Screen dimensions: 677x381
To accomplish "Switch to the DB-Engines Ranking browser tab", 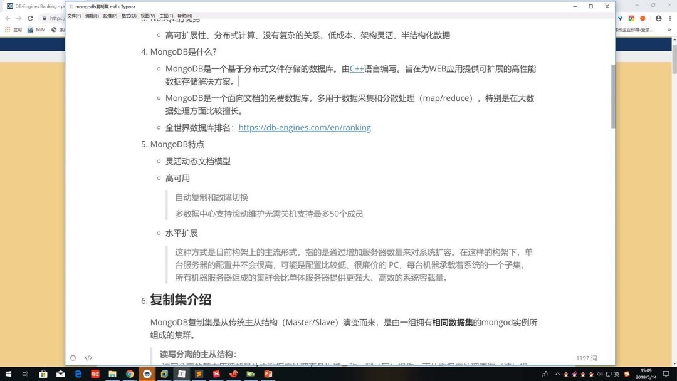I will 34,6.
